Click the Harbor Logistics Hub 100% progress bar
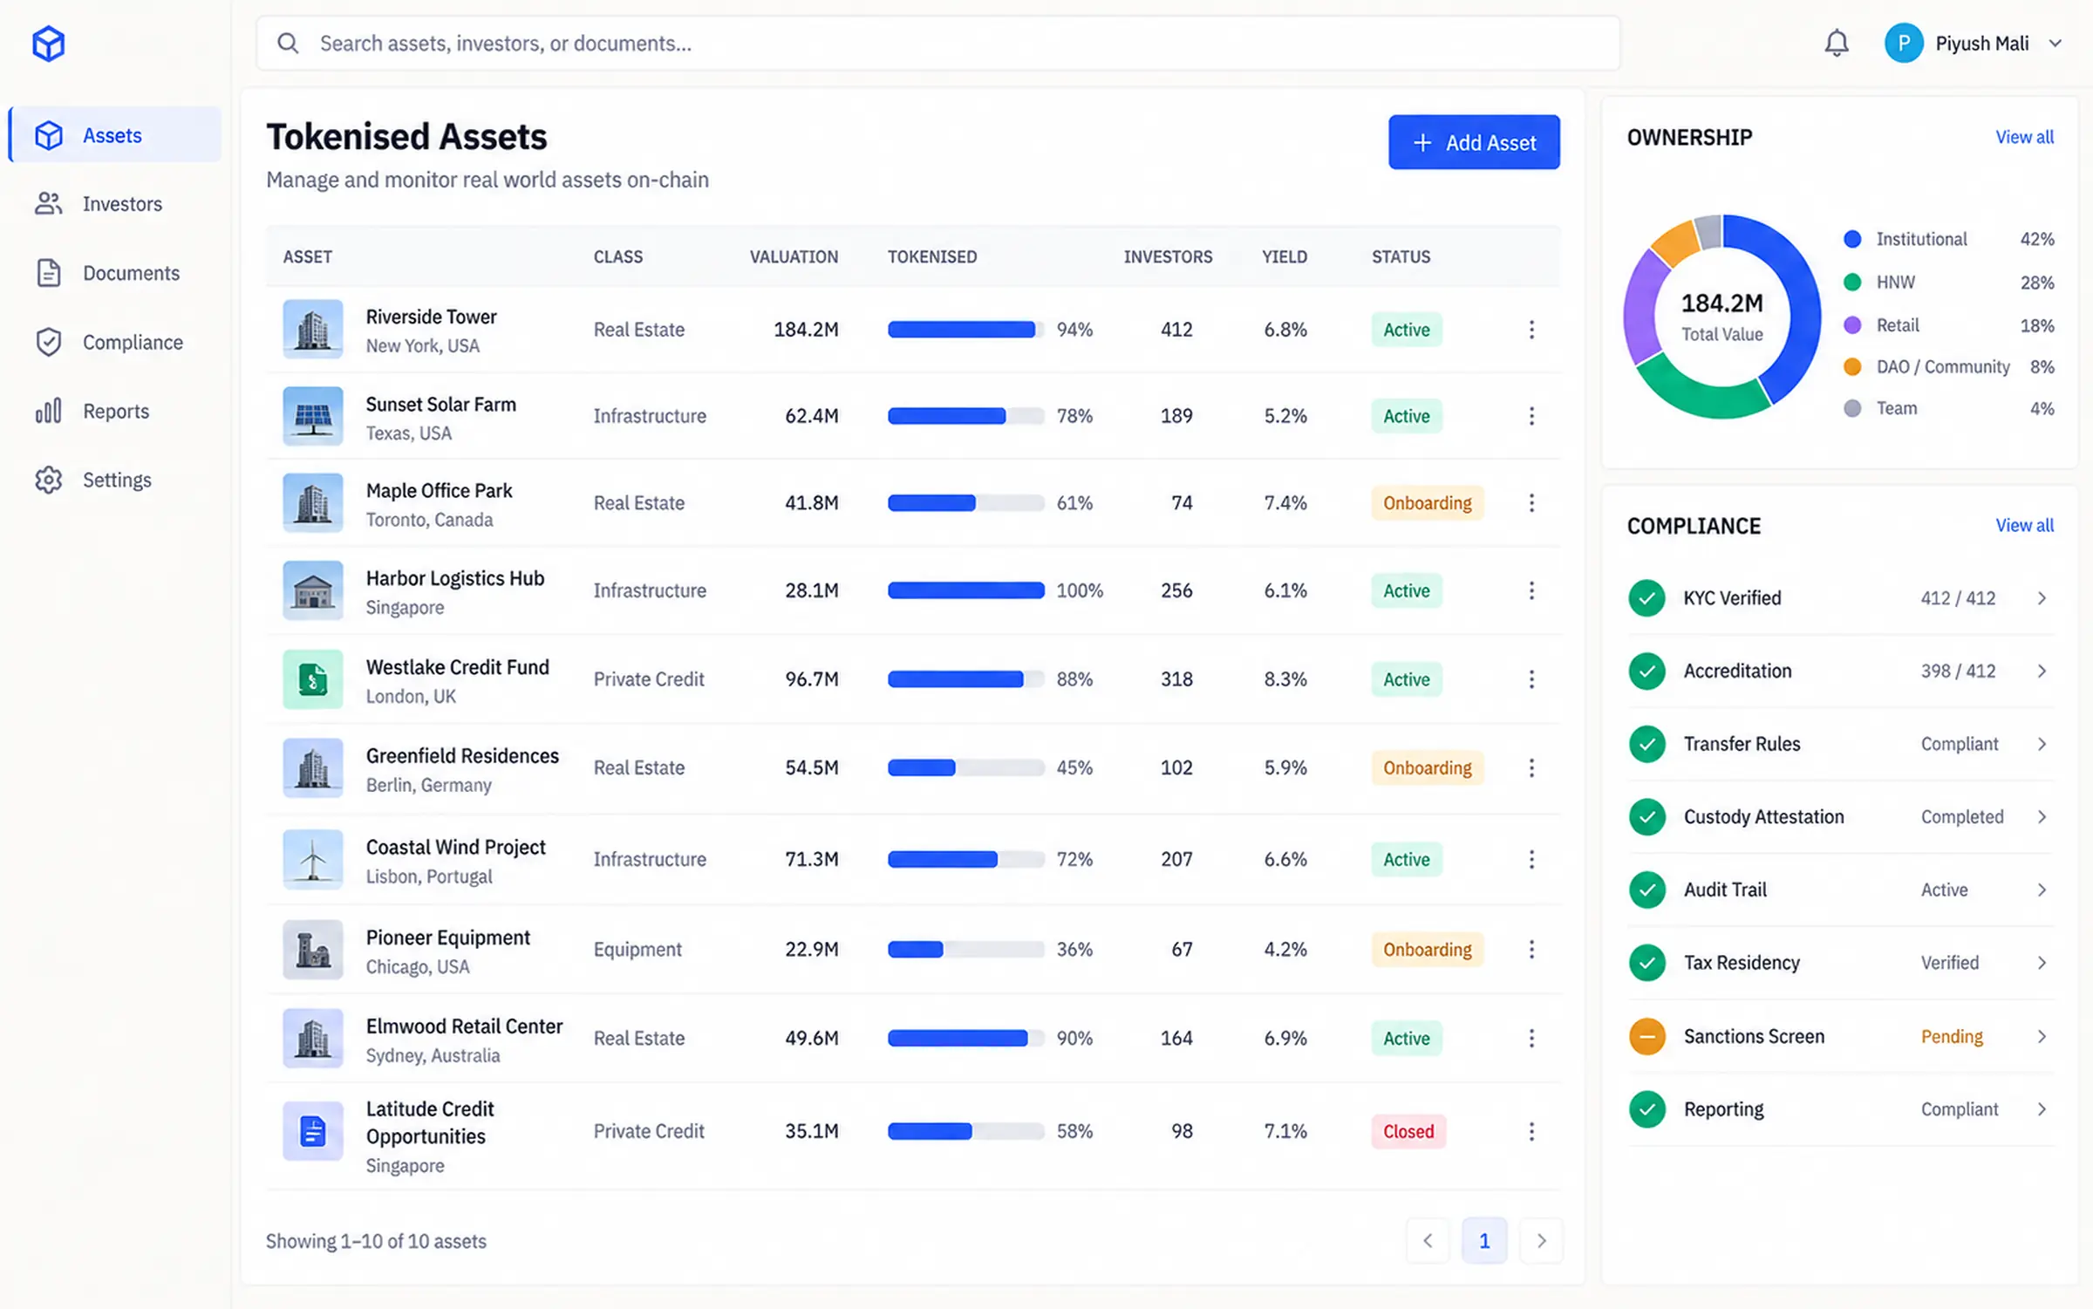 tap(966, 590)
